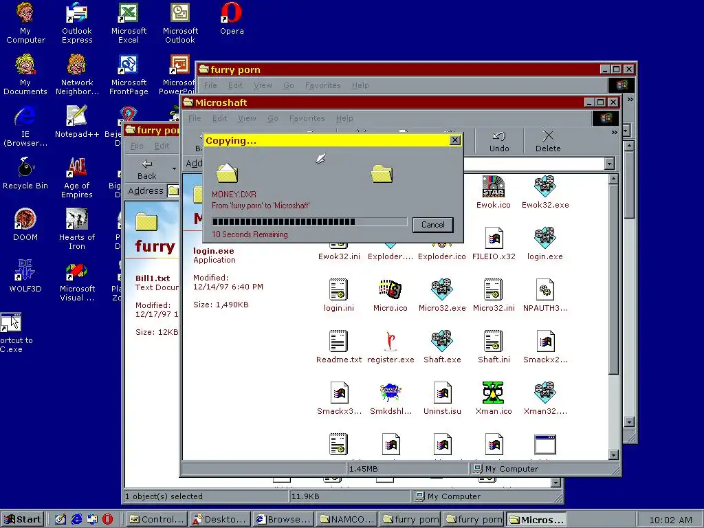This screenshot has height=528, width=704.
Task: Open Favorites menu in Microshaft window
Action: pyautogui.click(x=307, y=118)
